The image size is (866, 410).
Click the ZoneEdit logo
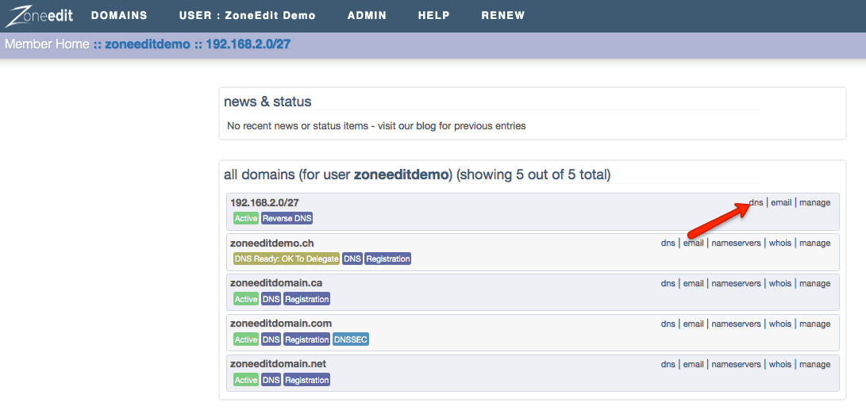pos(39,16)
